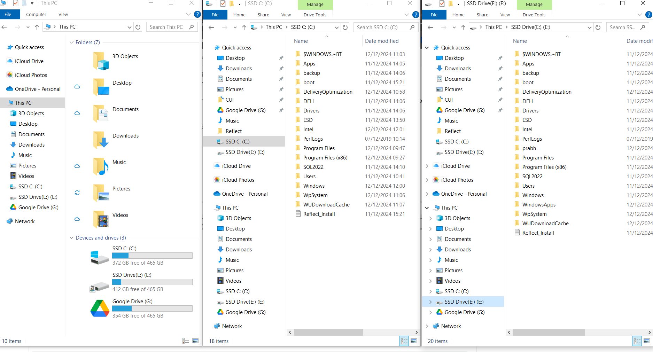Select iCloud Photos in SSD C: sidebar
This screenshot has width=653, height=352.
click(x=238, y=180)
